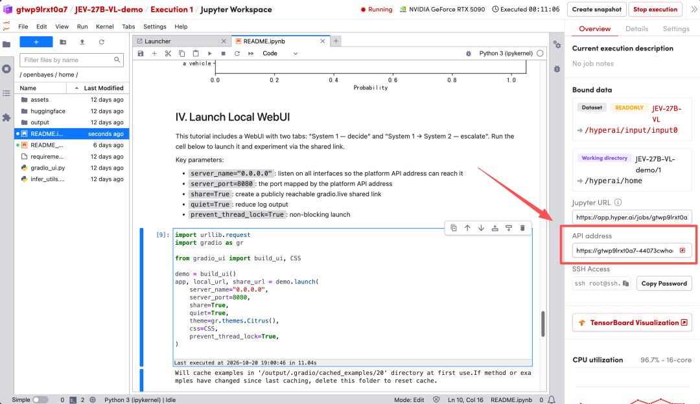Move the cell down with arrow icon
Screen dimensions: 700x404
pyautogui.click(x=481, y=228)
